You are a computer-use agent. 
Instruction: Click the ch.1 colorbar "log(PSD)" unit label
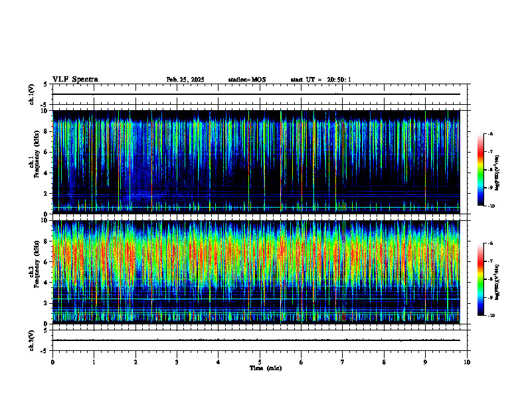point(497,173)
